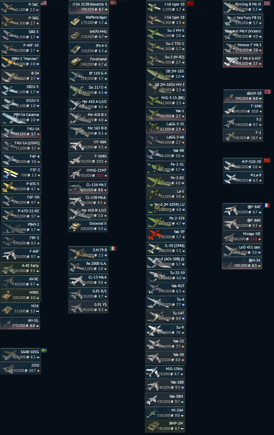Click the British Union Jack flag icon
This screenshot has height=435, width=274.
click(x=267, y=3)
